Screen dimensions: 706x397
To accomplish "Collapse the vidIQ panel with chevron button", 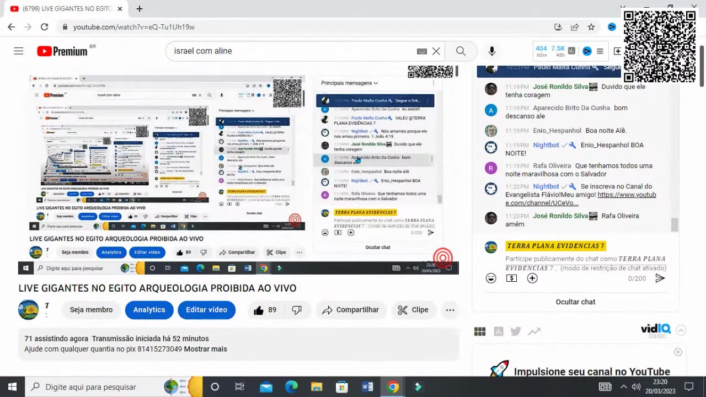I will 681,331.
